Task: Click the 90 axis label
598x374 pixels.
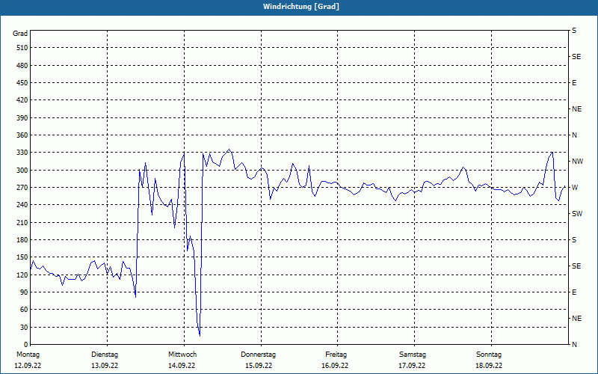Action: [24, 292]
